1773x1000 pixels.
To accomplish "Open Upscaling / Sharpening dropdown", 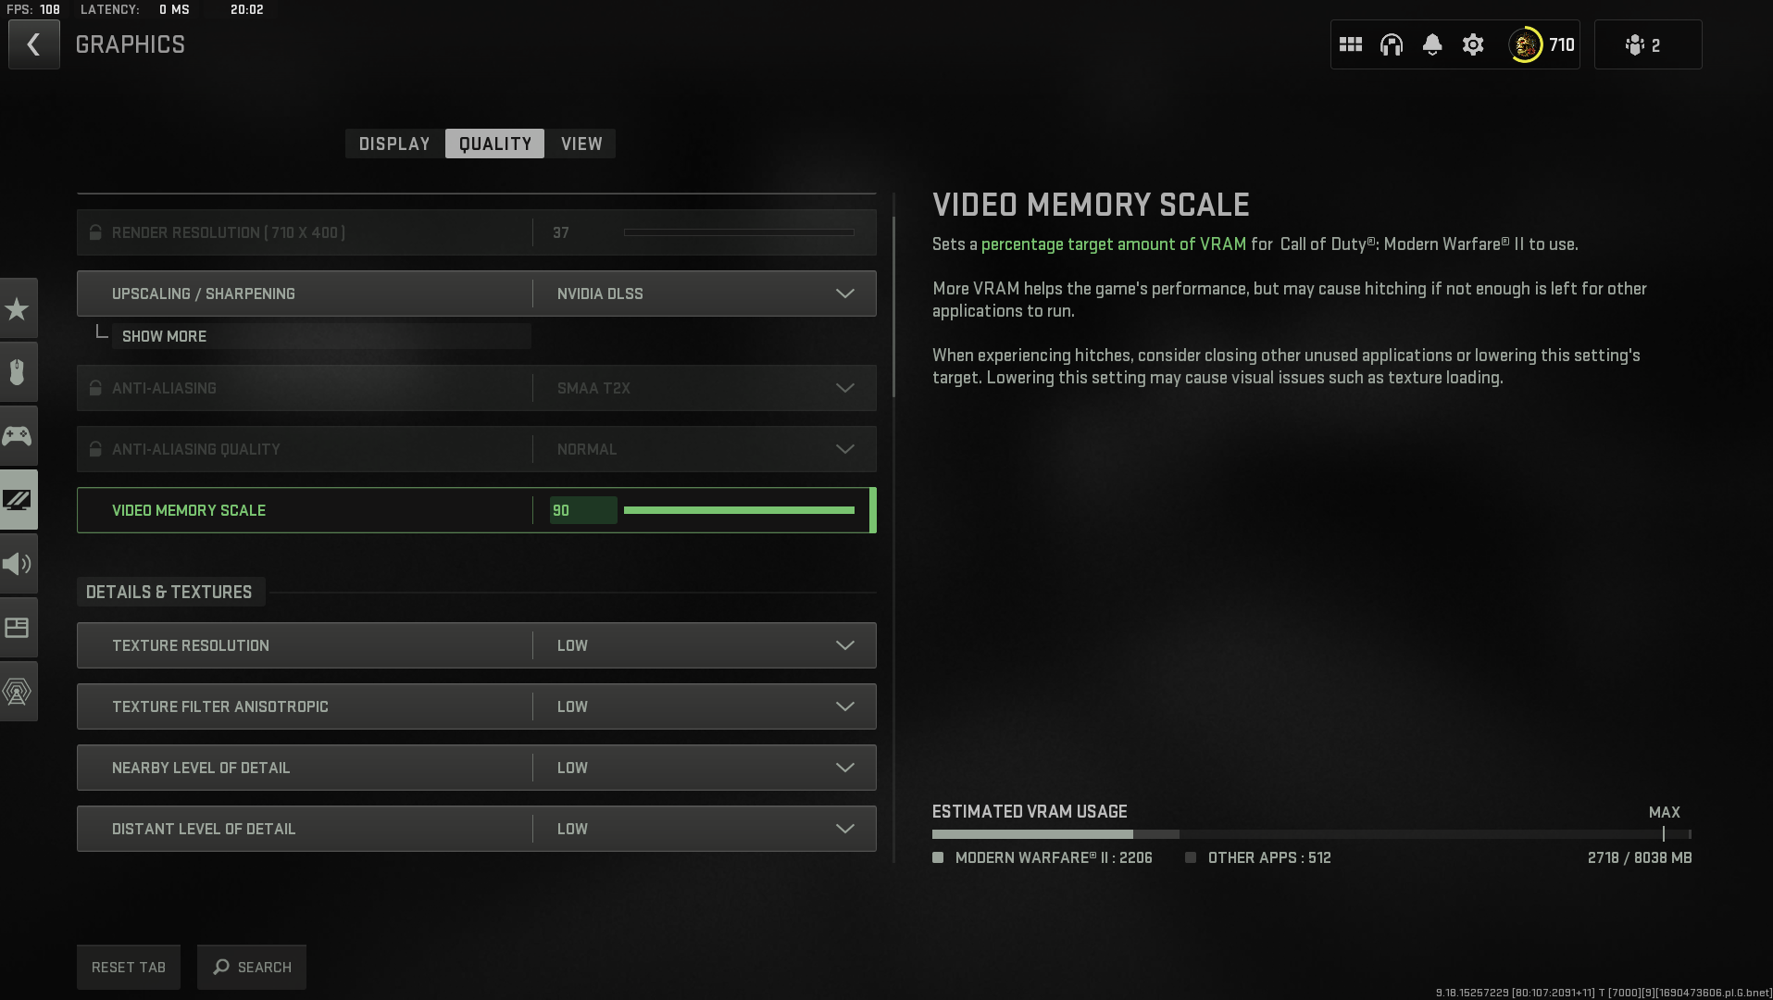I will [x=477, y=294].
